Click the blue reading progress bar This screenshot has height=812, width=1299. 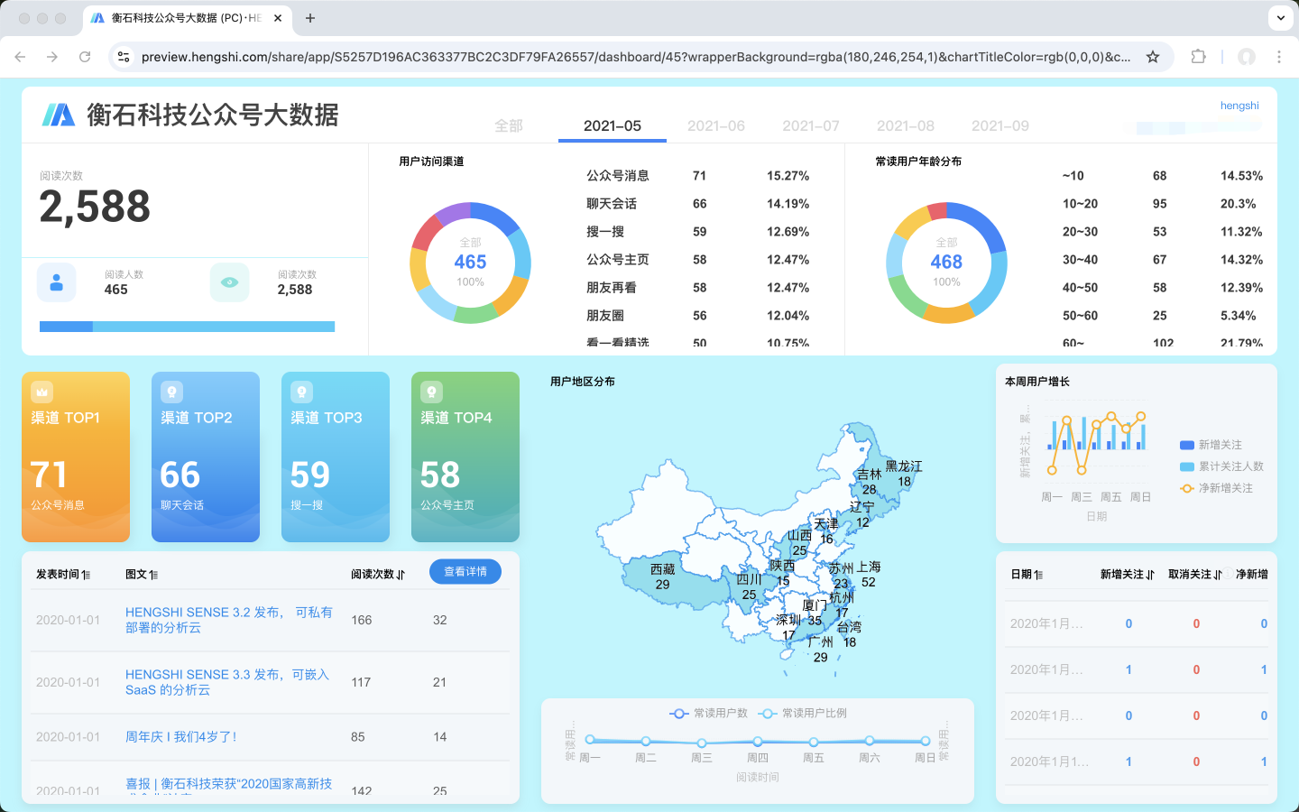point(187,327)
